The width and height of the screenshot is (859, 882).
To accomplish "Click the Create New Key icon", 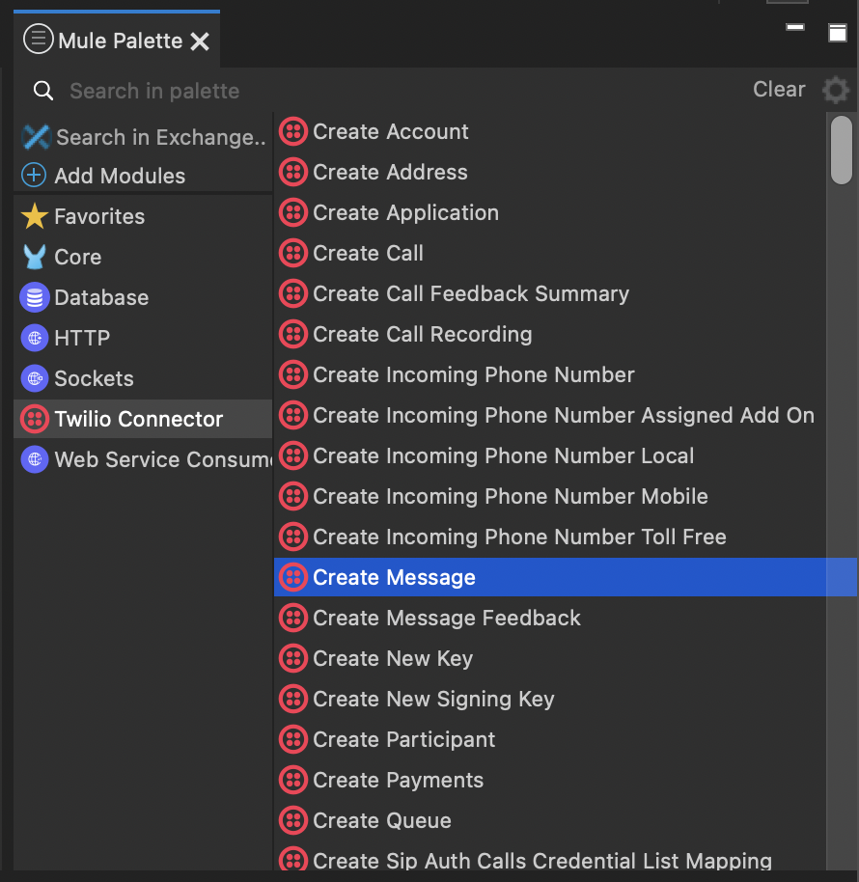I will (293, 658).
